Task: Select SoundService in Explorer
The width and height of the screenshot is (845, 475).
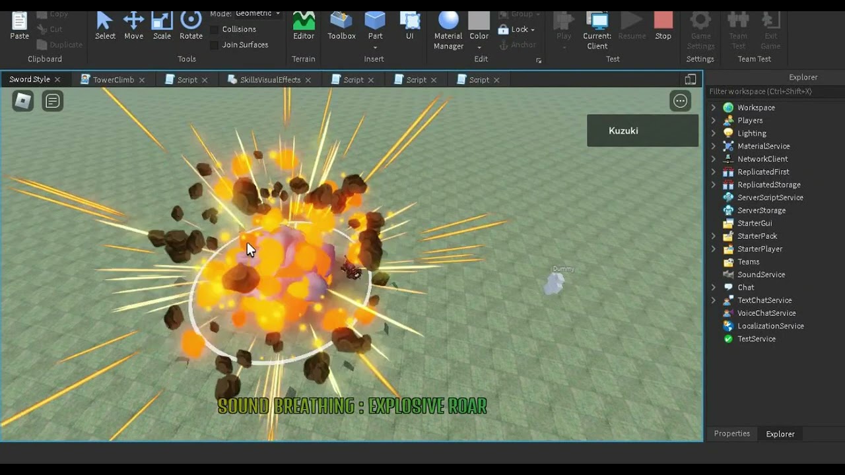Action: [x=761, y=274]
